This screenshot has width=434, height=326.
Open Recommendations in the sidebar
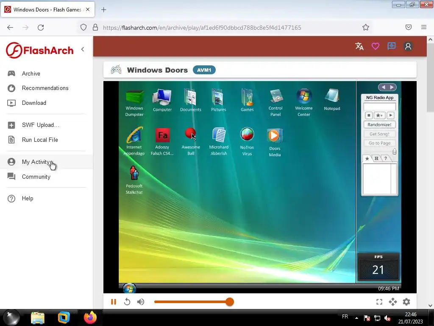pyautogui.click(x=47, y=88)
